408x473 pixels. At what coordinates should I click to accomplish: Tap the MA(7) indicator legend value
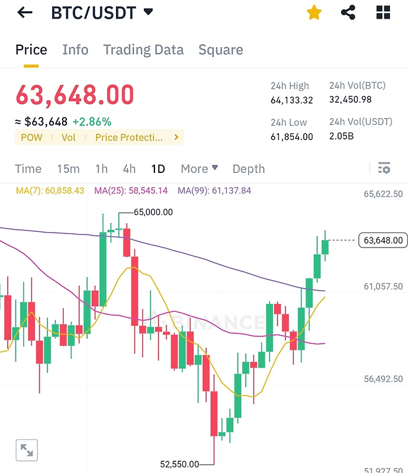pyautogui.click(x=49, y=190)
